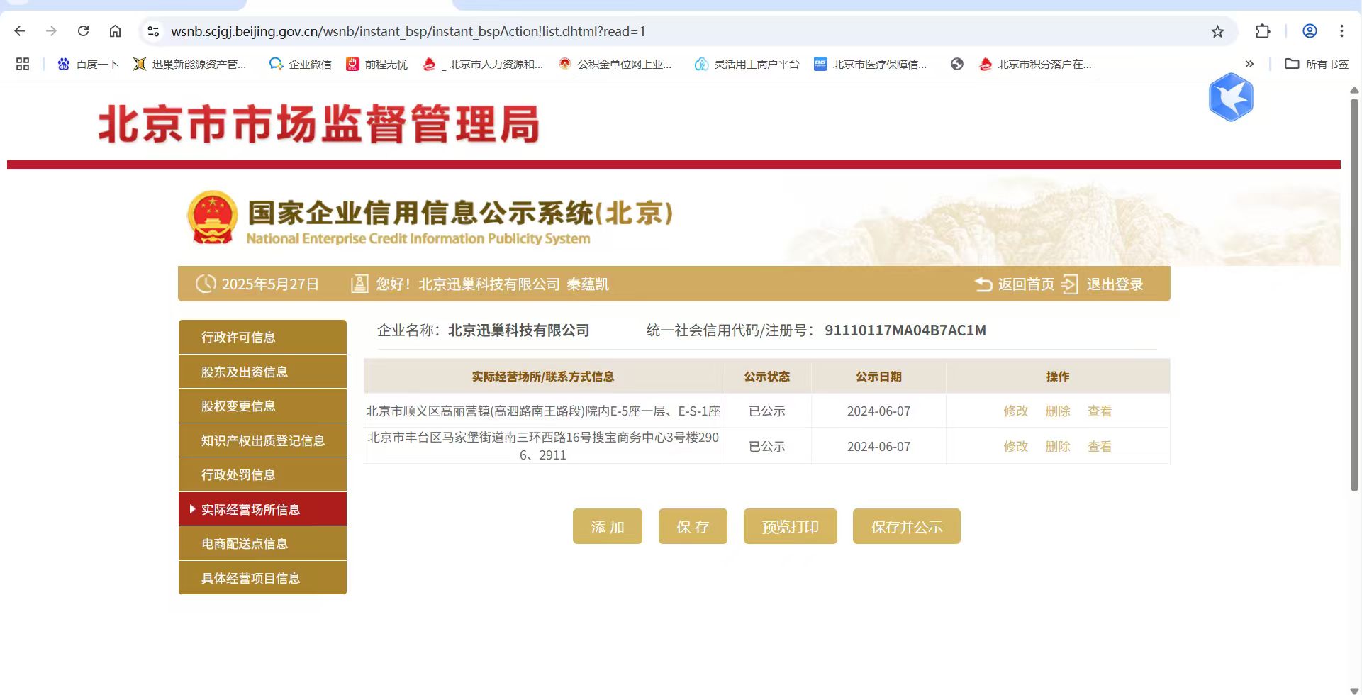Open the 知识产权出质登记信息 menu item
Image resolution: width=1362 pixels, height=695 pixels.
tap(262, 440)
